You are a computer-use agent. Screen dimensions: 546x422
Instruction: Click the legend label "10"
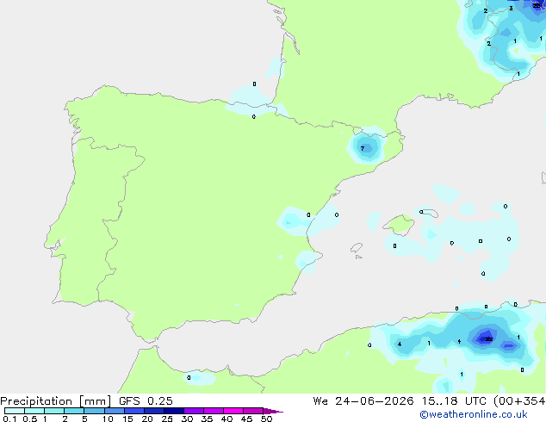pos(108,419)
